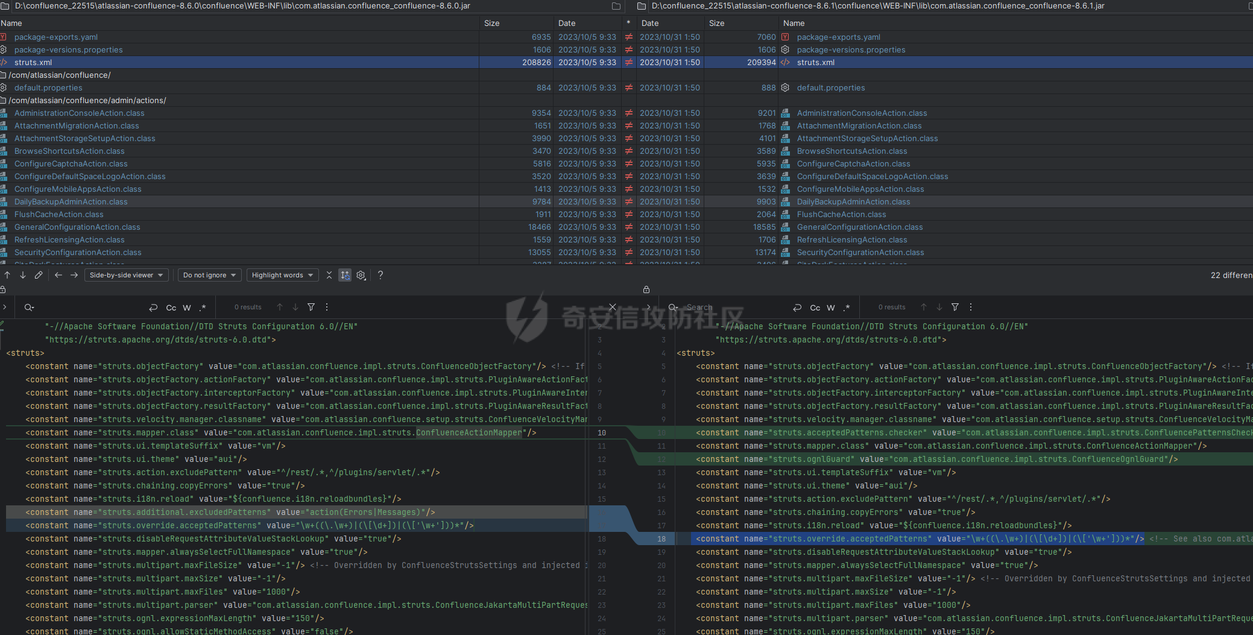The image size is (1253, 635).
Task: Expand the Do not ignore dropdown
Action: [x=209, y=275]
